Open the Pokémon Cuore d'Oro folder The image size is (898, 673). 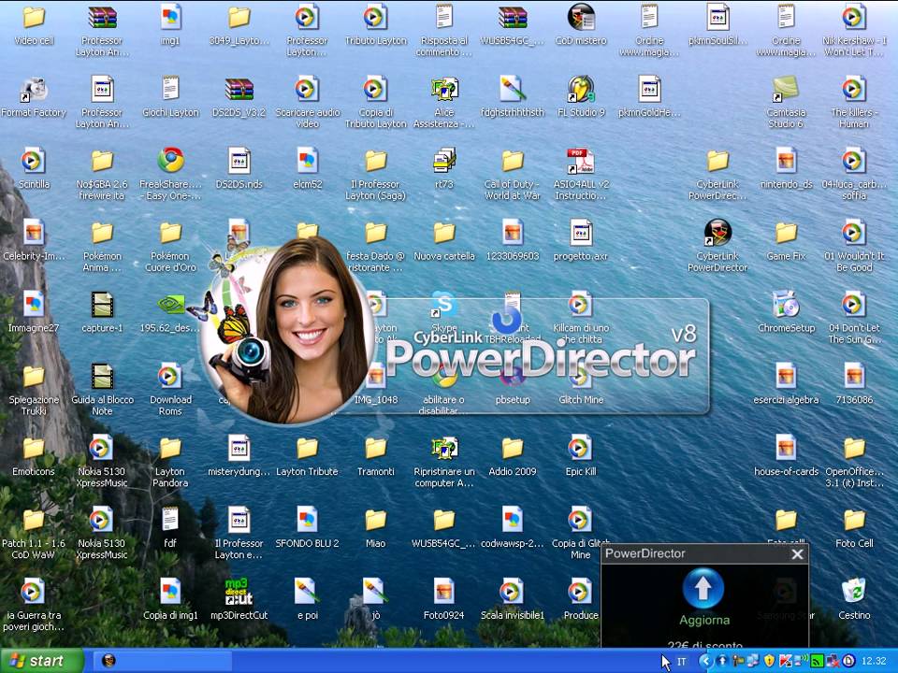170,233
